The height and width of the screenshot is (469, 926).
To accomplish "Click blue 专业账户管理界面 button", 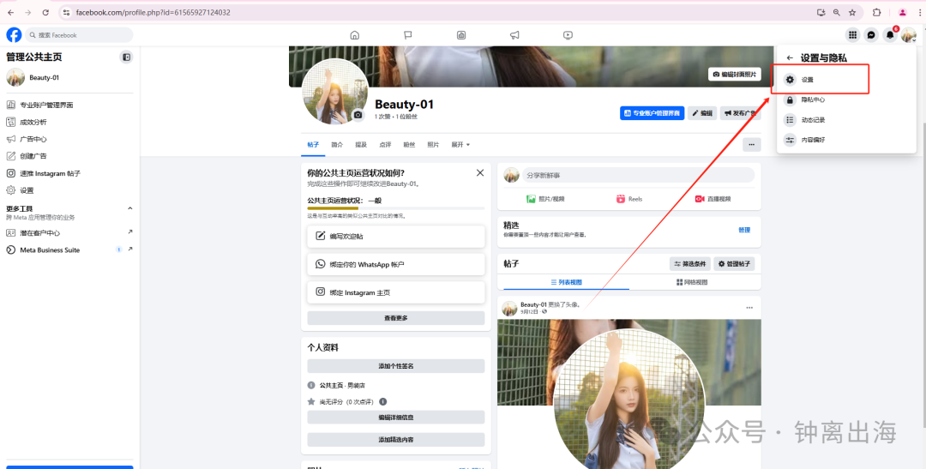I will click(x=652, y=113).
